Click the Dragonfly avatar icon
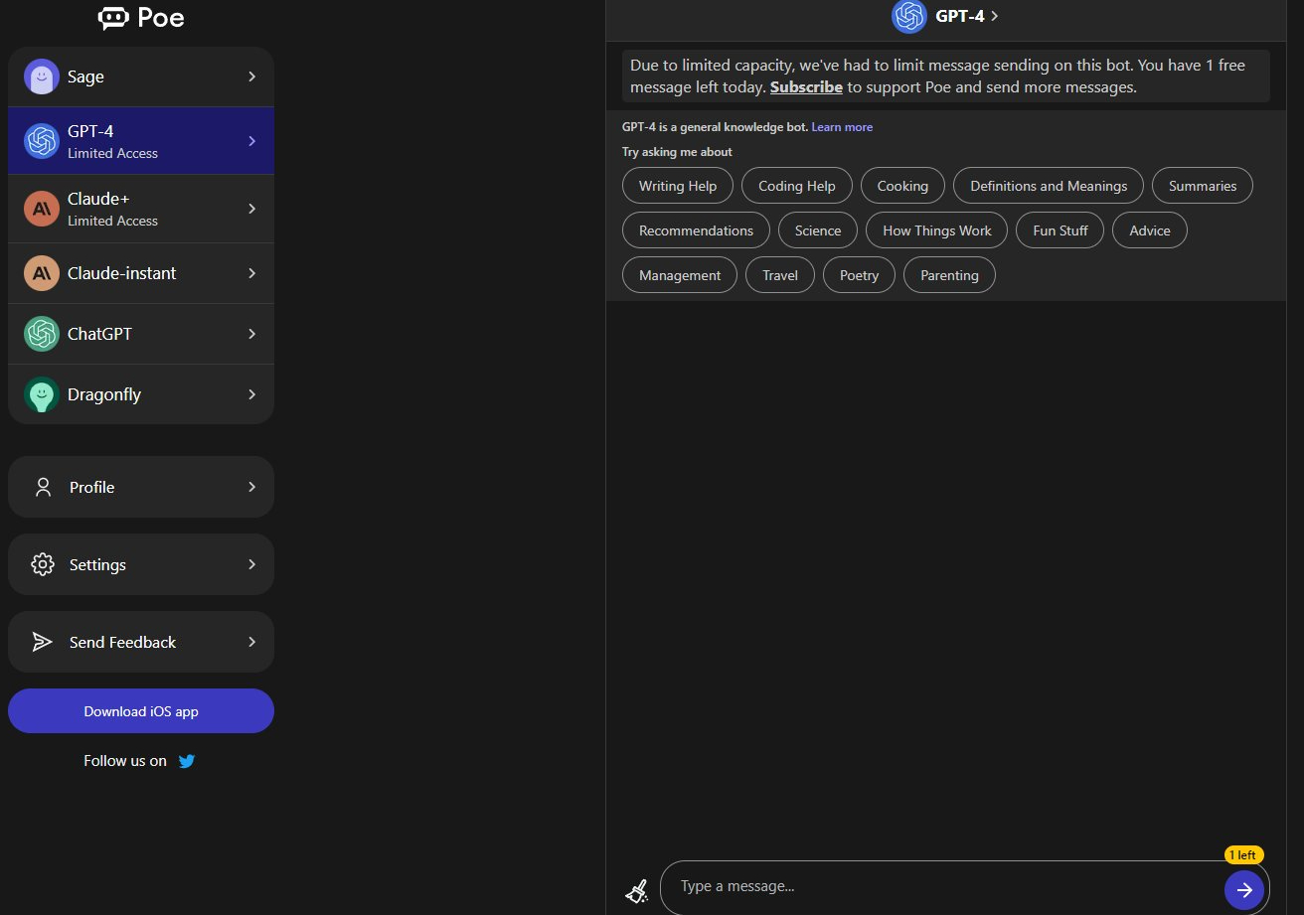This screenshot has width=1304, height=915. click(x=42, y=394)
